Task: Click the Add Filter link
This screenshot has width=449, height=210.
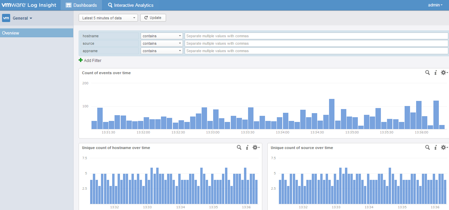Action: tap(90, 60)
